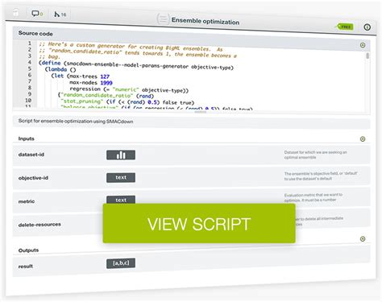Click code line with max-trees 127
382x302 pixels.
[x=81, y=77]
